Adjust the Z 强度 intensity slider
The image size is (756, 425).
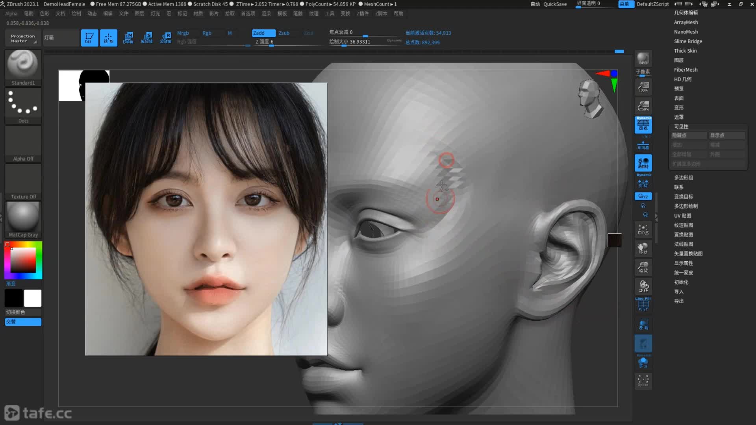point(289,42)
